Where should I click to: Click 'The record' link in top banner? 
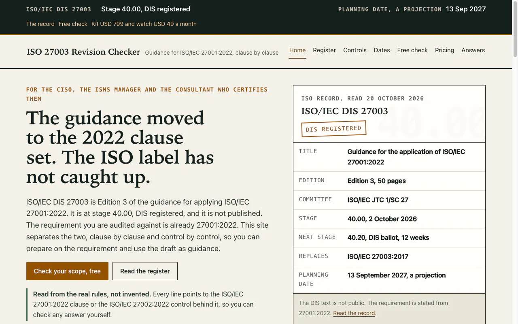click(x=40, y=24)
